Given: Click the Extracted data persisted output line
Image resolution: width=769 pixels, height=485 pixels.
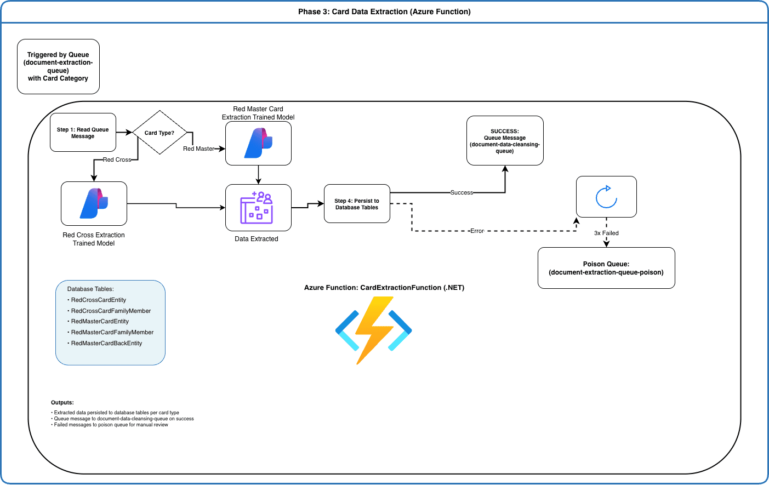Looking at the screenshot, I should 116,413.
